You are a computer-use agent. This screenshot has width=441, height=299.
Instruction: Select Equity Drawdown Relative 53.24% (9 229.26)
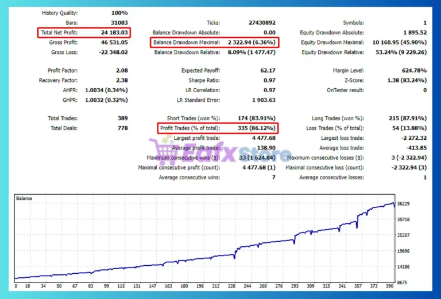point(401,52)
